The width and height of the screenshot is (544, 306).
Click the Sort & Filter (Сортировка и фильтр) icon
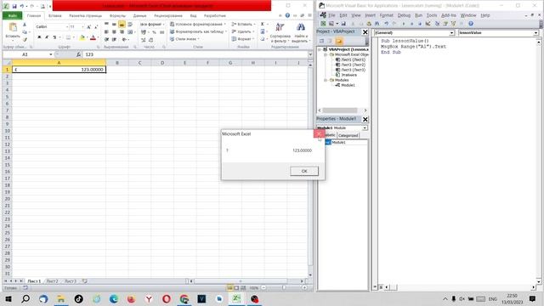(280, 28)
